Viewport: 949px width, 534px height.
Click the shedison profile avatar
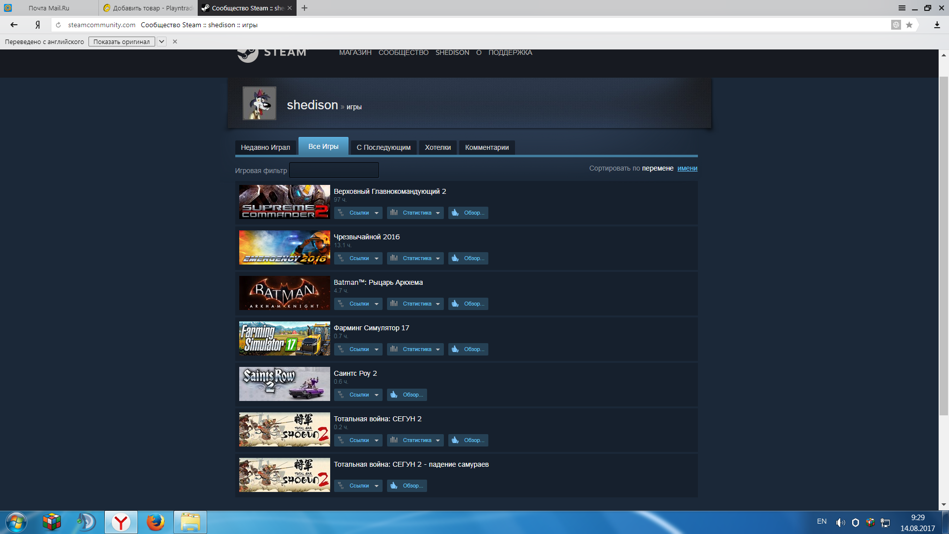point(259,103)
